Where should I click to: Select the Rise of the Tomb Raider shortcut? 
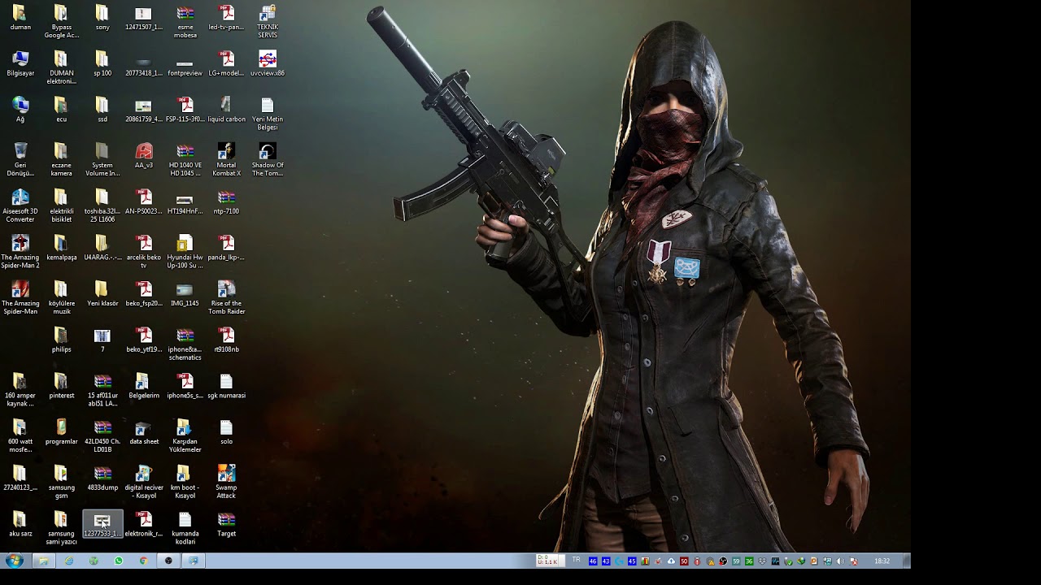tap(226, 297)
